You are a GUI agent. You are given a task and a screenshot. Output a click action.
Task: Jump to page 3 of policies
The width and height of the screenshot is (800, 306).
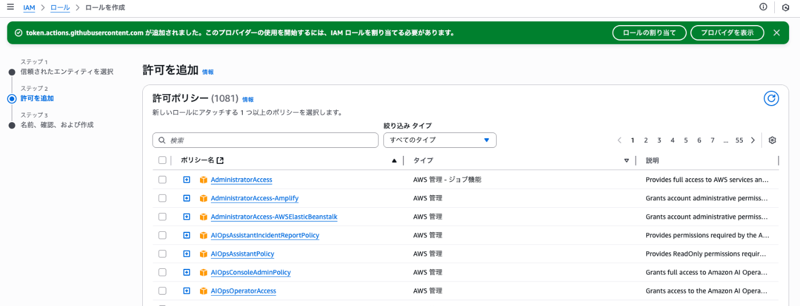659,140
